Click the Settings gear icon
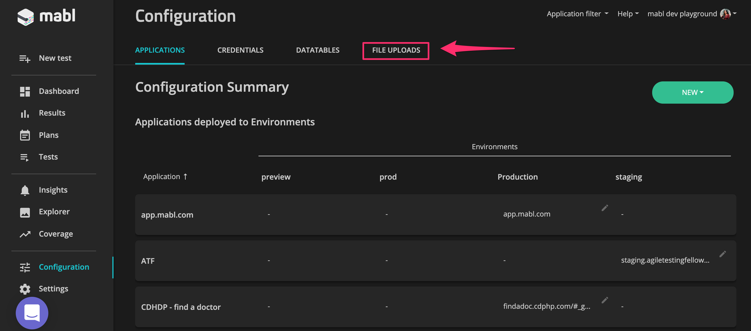The image size is (751, 331). (25, 289)
